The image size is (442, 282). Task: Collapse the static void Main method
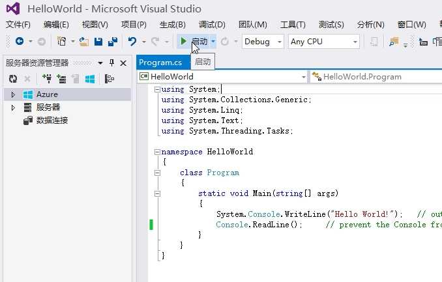click(157, 194)
